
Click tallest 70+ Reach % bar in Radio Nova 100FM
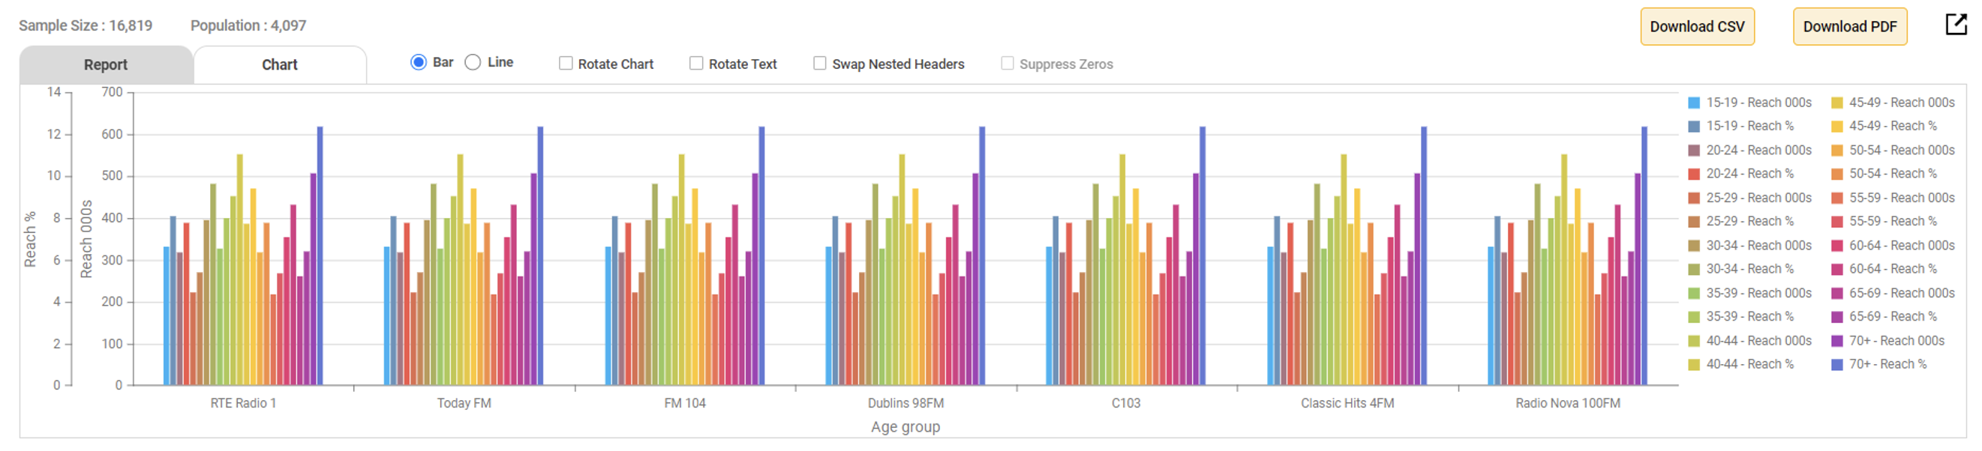tap(1644, 256)
